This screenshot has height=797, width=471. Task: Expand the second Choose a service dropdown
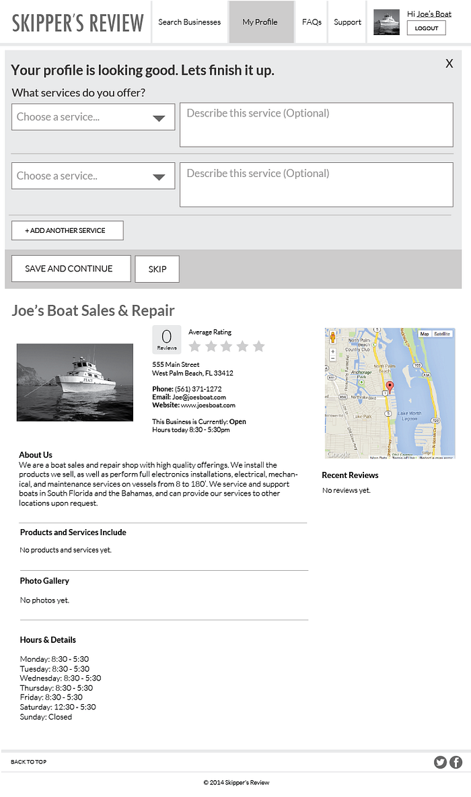point(94,176)
